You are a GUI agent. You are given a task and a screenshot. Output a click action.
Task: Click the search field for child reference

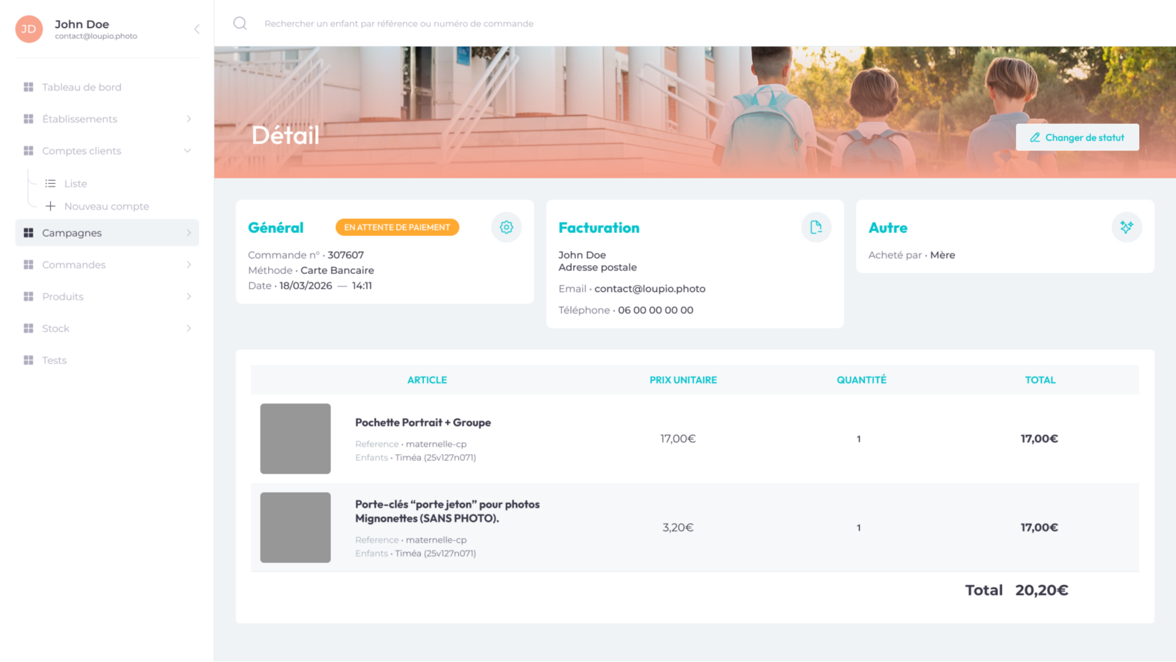(399, 24)
